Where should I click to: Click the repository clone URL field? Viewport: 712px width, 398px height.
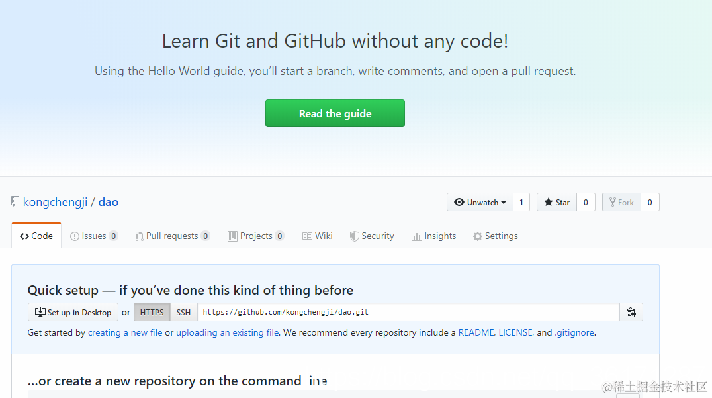[408, 312]
